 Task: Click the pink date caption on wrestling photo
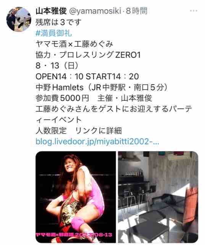pos(74,235)
